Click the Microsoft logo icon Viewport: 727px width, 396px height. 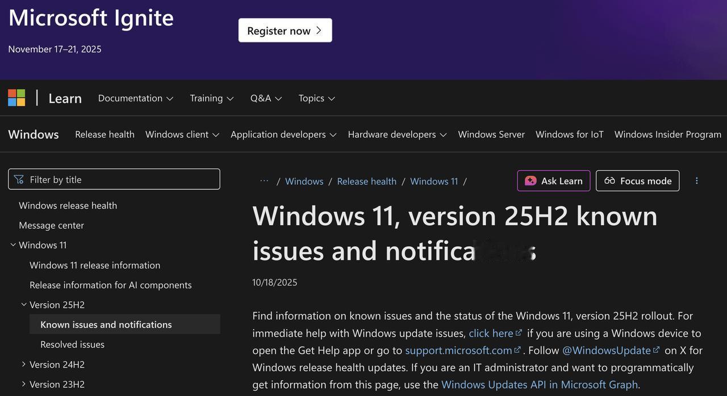coord(16,98)
